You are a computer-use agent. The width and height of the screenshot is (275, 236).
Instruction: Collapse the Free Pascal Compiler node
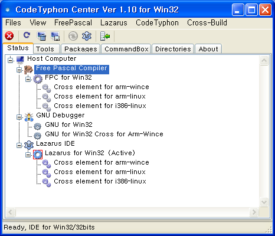19,70
